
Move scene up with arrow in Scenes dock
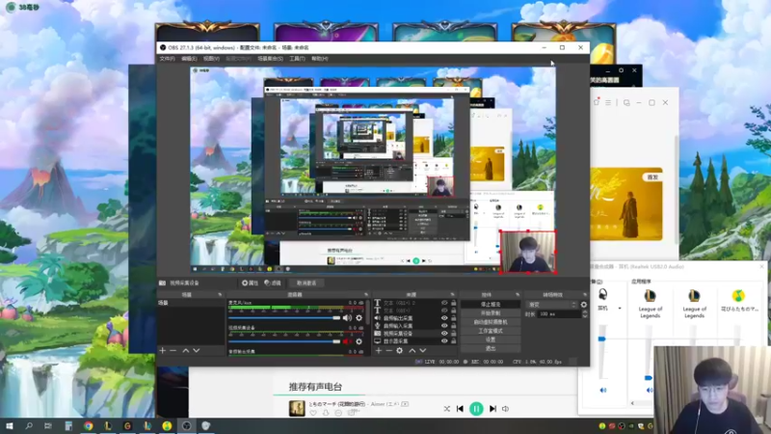(x=186, y=350)
